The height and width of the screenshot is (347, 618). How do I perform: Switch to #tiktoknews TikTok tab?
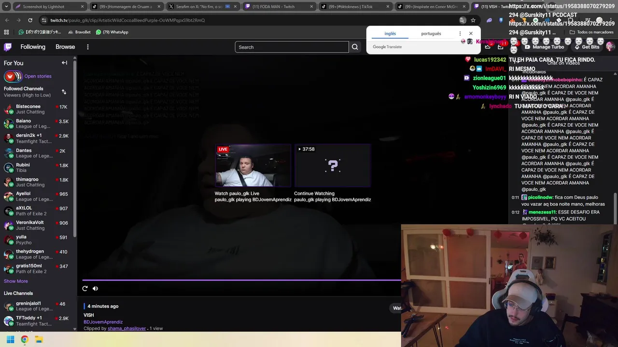(x=354, y=7)
